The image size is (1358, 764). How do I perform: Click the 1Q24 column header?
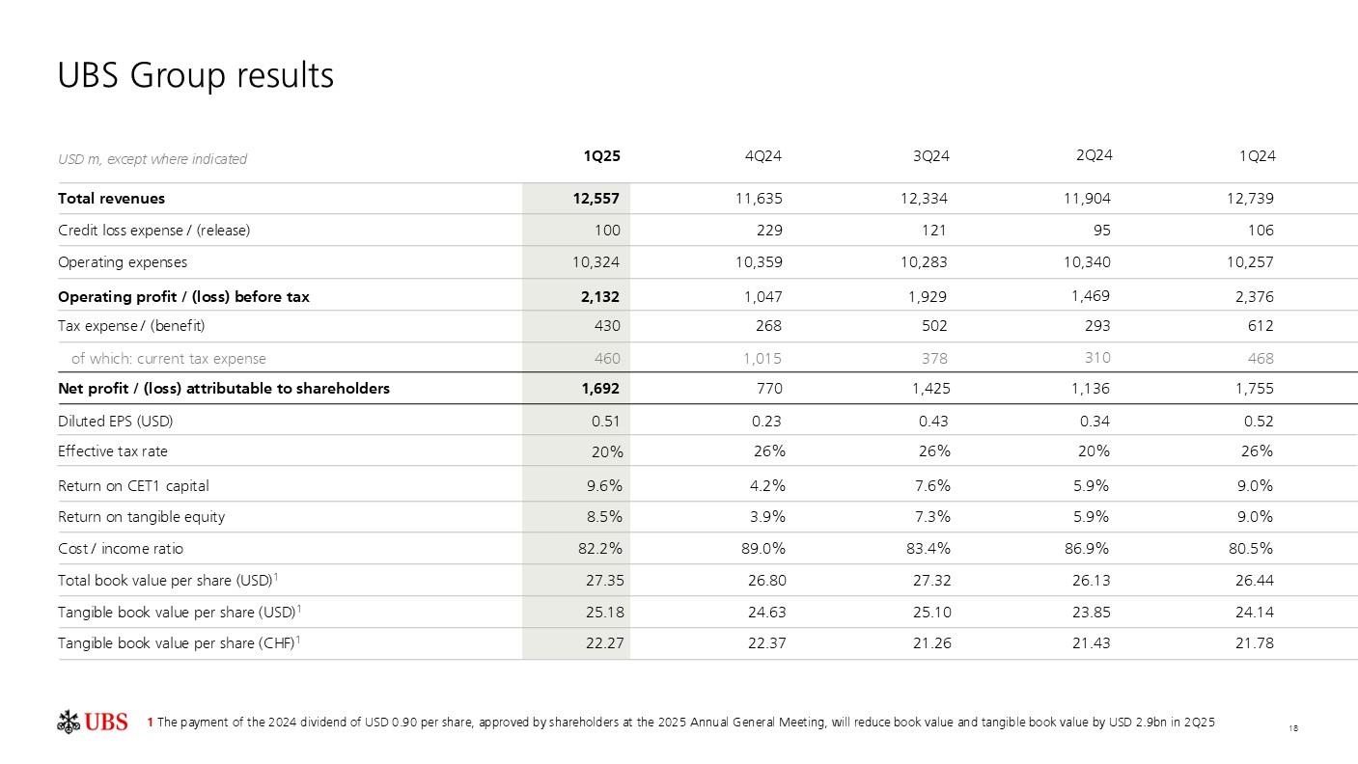1257,156
